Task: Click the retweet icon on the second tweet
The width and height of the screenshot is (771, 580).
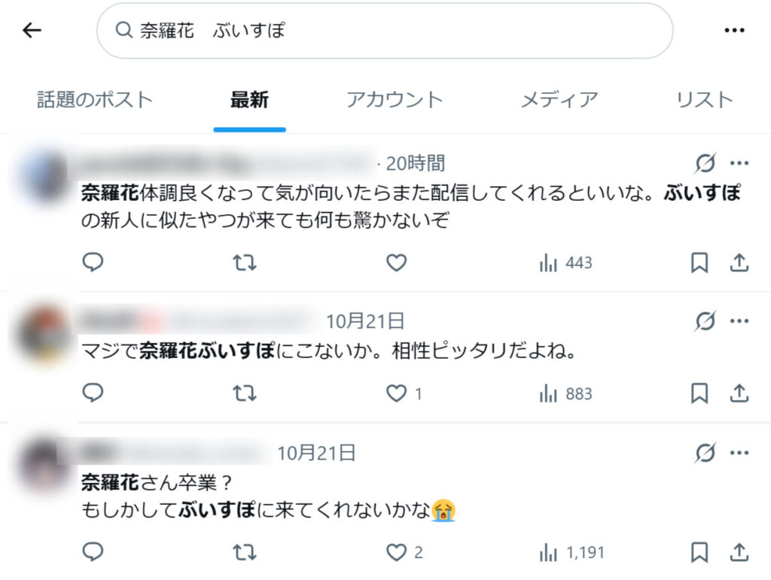Action: [x=242, y=393]
